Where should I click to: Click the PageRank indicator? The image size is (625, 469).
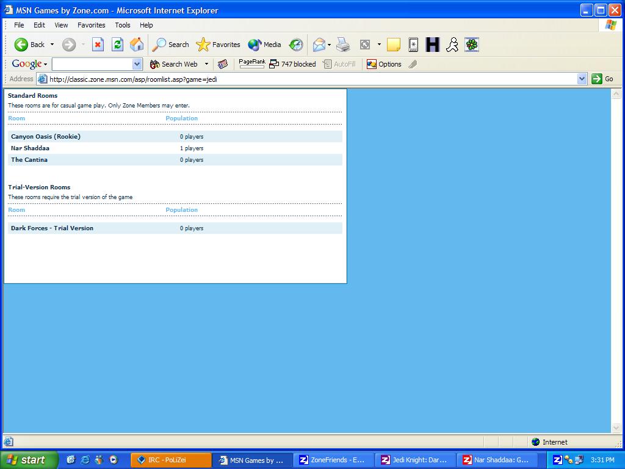point(252,64)
